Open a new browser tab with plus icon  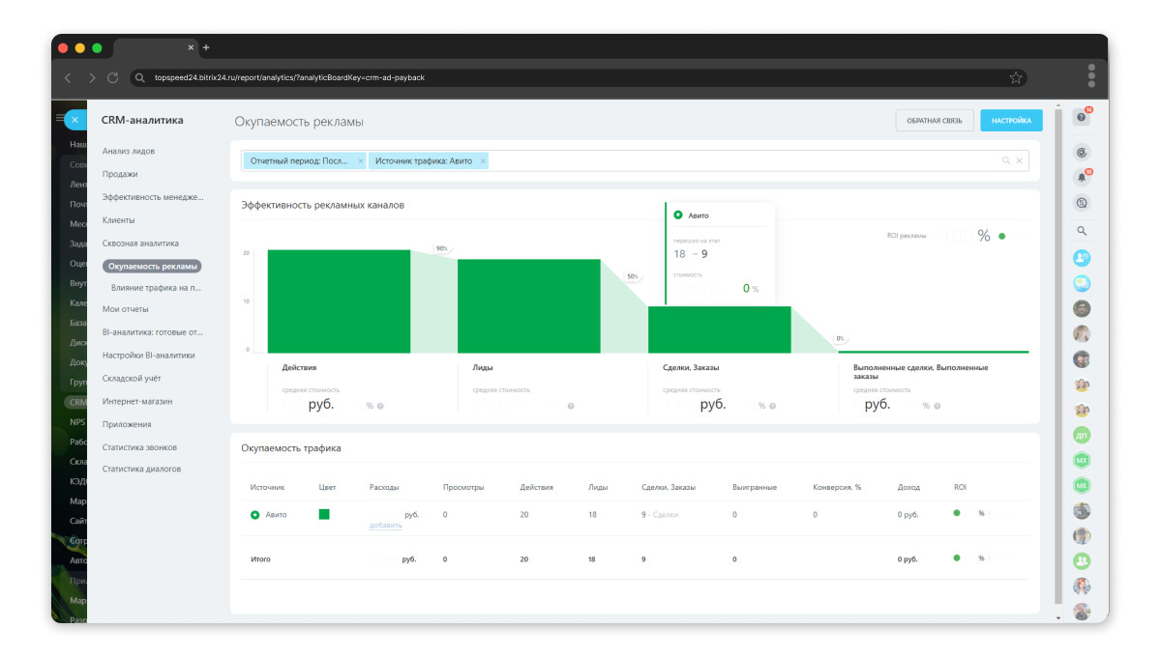coord(206,47)
